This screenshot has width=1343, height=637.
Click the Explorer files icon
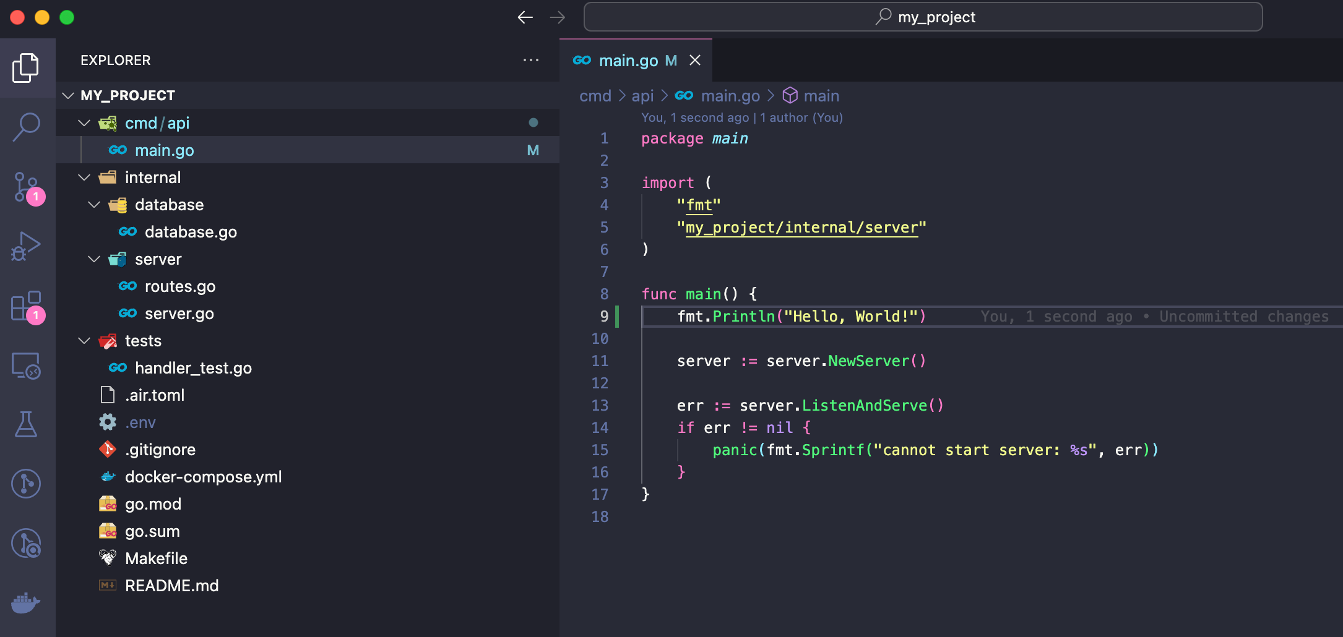(x=26, y=67)
